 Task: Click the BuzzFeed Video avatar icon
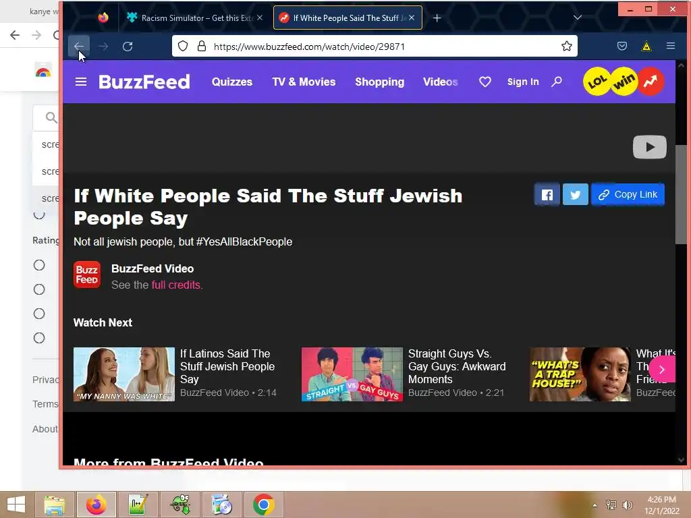tap(87, 275)
